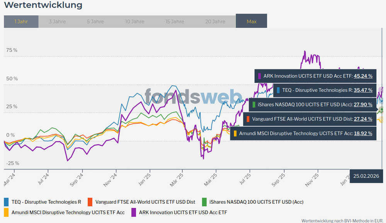Select the 1 Jahr time range tab
The width and height of the screenshot is (386, 223).
point(21,21)
